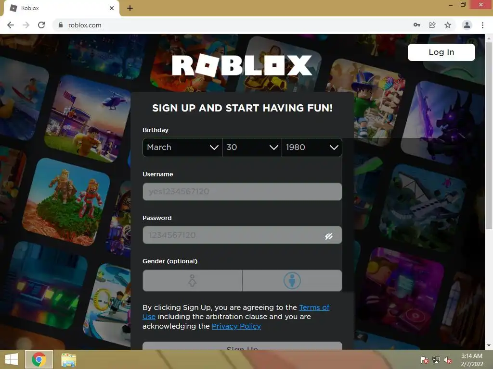This screenshot has height=369, width=493.
Task: Open File Explorer from the taskbar
Action: (x=68, y=359)
